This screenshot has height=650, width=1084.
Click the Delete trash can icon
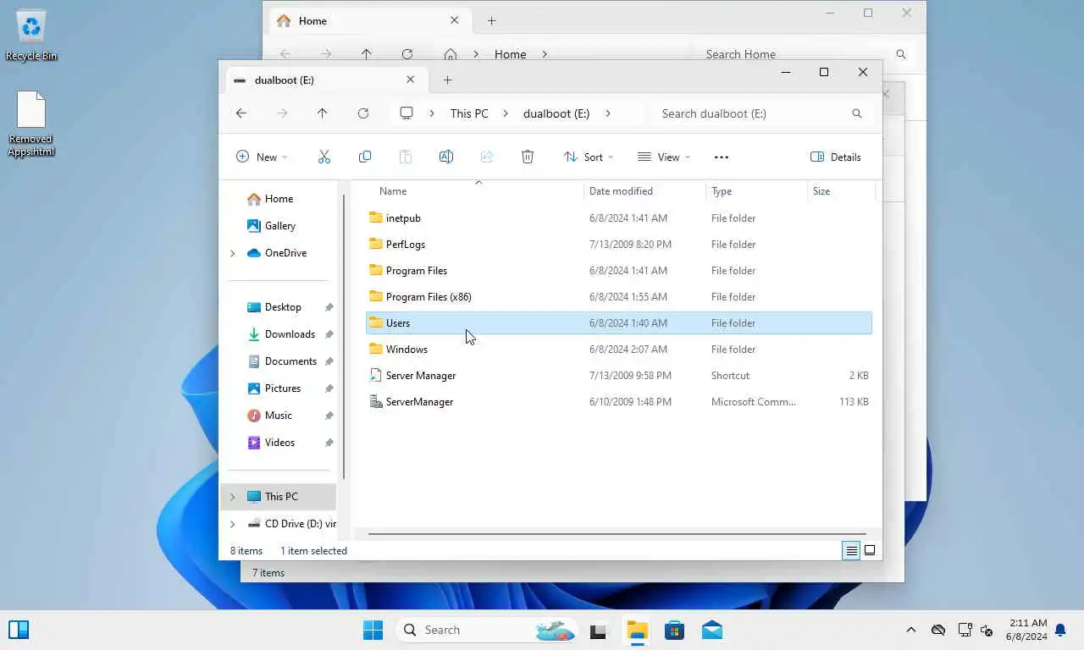[528, 157]
